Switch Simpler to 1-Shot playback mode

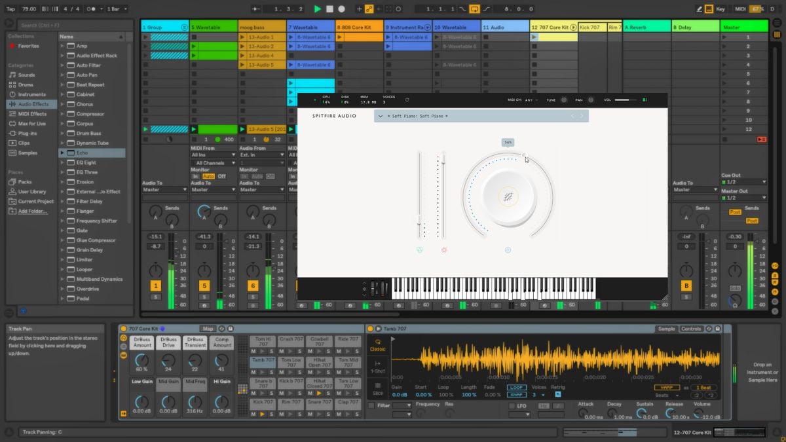pyautogui.click(x=379, y=367)
